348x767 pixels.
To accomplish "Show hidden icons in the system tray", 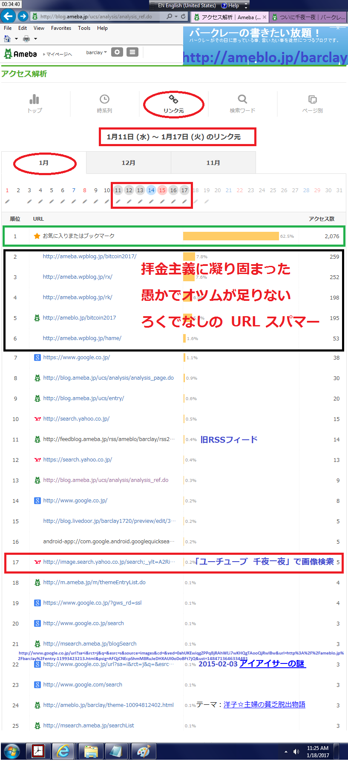I will pyautogui.click(x=286, y=752).
